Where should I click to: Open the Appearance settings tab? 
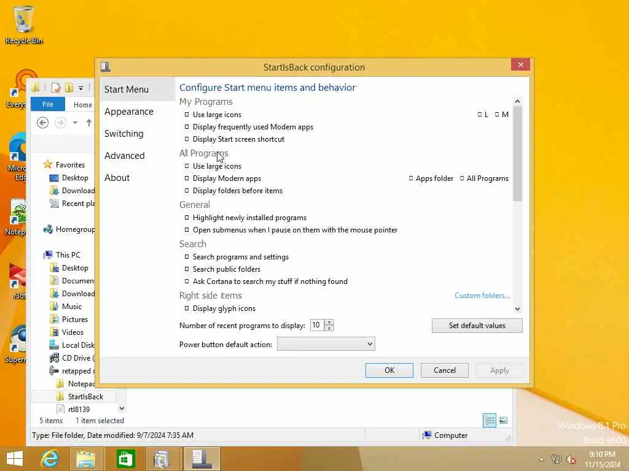pos(129,112)
